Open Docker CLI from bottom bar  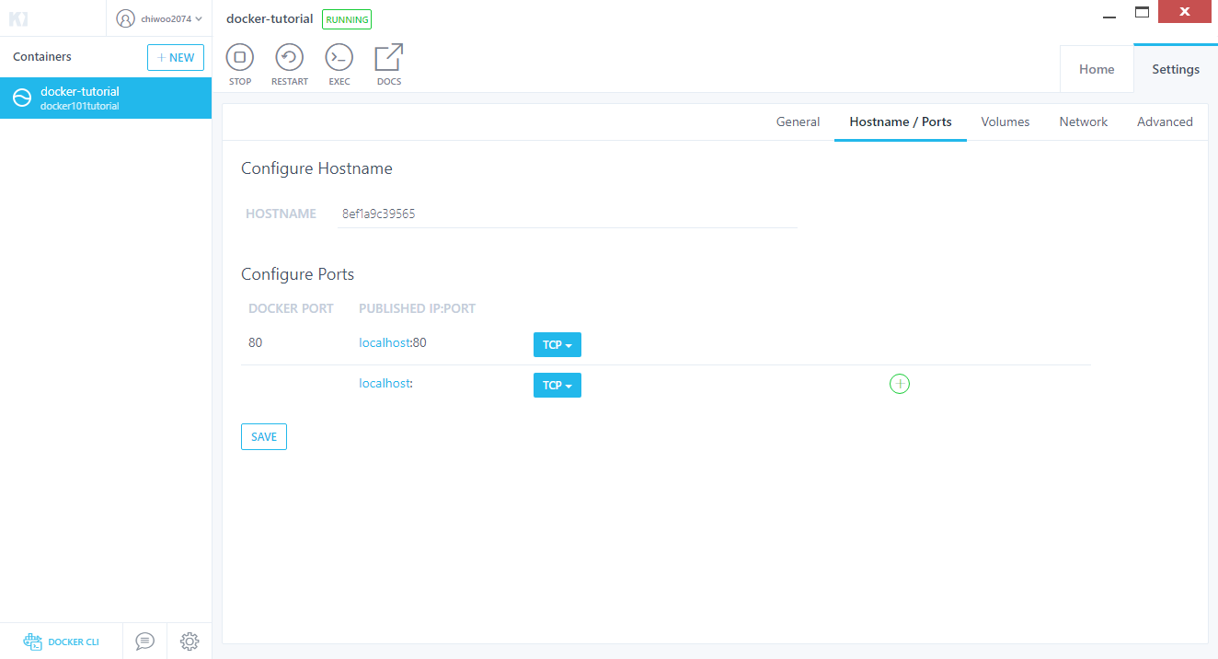61,642
